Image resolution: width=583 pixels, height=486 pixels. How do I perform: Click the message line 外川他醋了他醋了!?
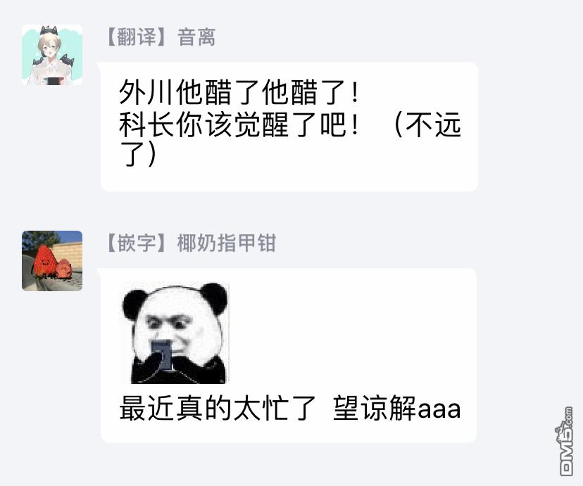239,92
